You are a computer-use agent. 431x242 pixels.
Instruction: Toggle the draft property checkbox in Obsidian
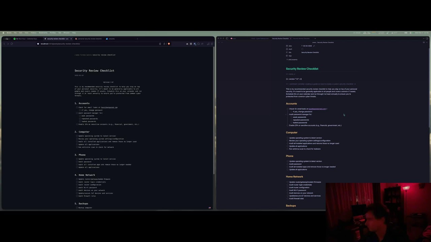click(302, 49)
